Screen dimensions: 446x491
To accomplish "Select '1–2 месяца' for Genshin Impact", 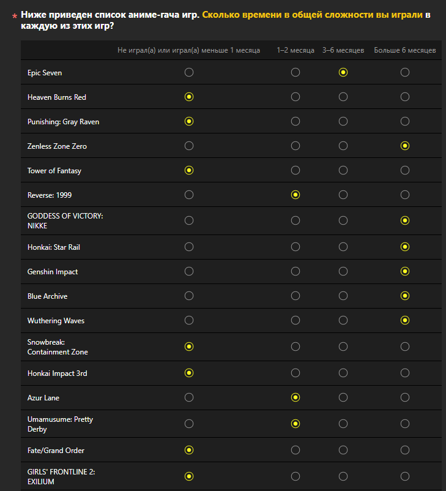I will click(295, 271).
